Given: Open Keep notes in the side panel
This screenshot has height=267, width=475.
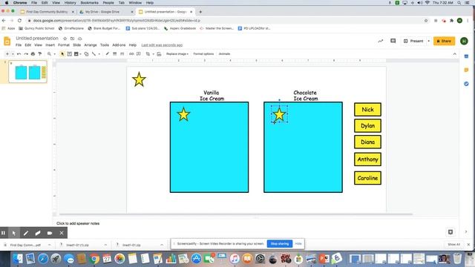Looking at the screenshot, I should (466, 70).
